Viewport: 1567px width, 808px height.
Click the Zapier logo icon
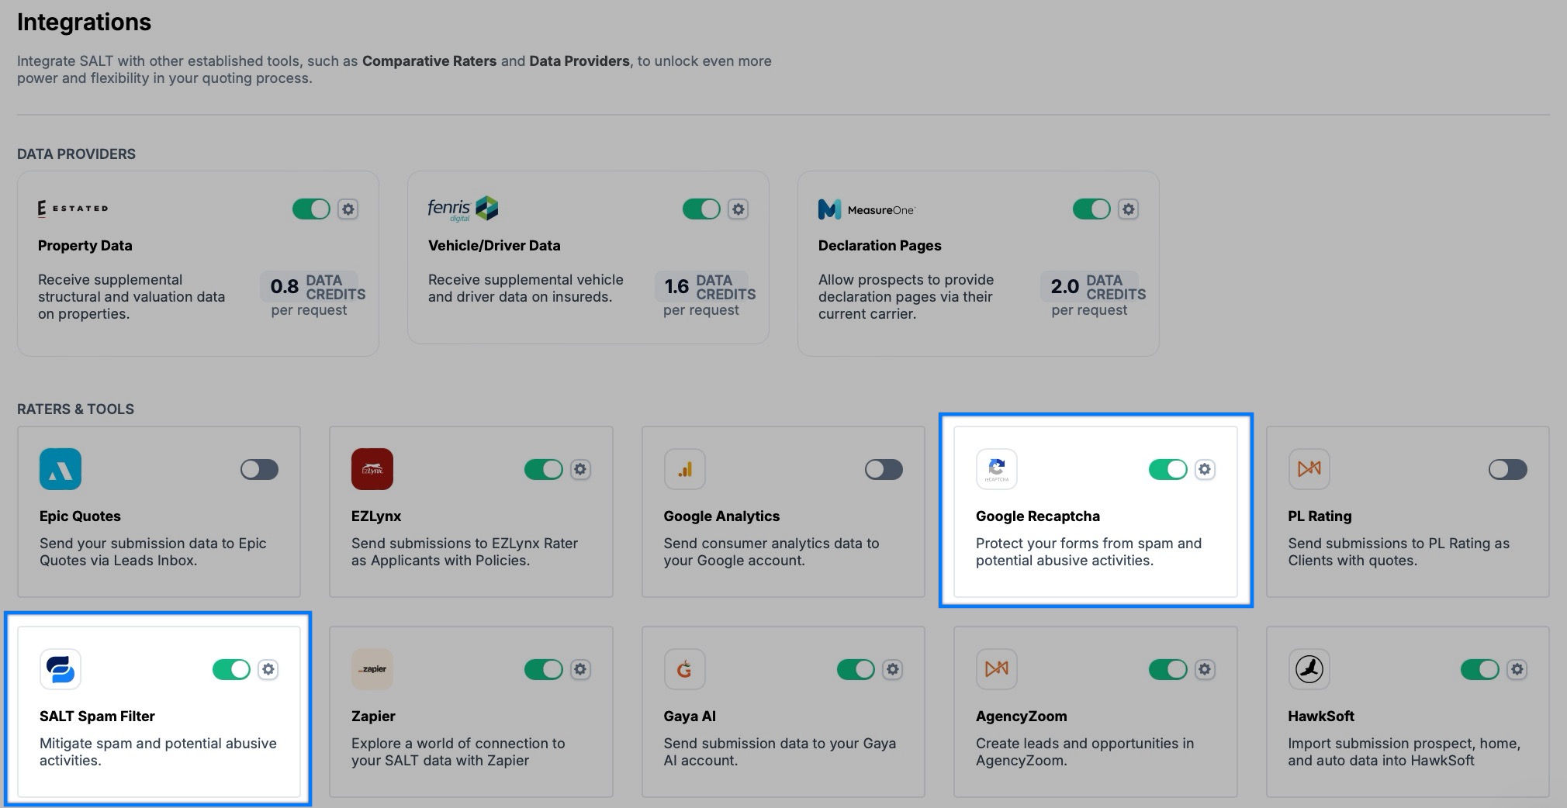click(372, 669)
